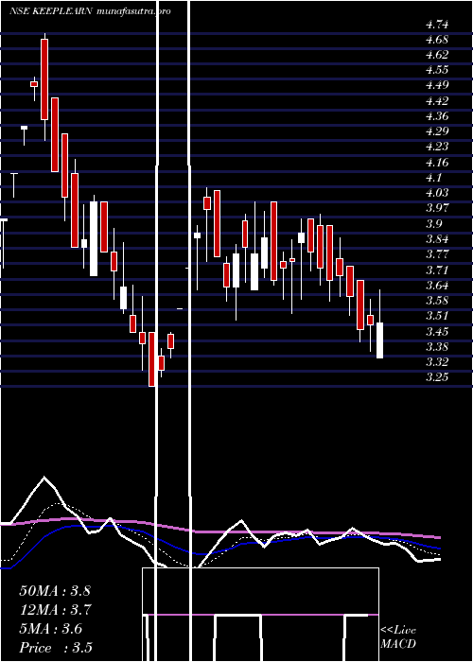Click the MACD indicator box at the bottom
This screenshot has width=473, height=662.
coord(260,615)
